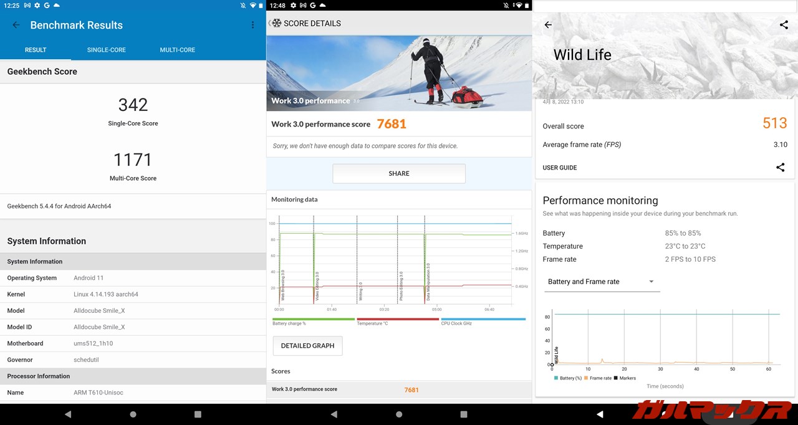Image resolution: width=798 pixels, height=425 pixels.
Task: Open the DETAILED GRAPH button
Action: pos(307,346)
